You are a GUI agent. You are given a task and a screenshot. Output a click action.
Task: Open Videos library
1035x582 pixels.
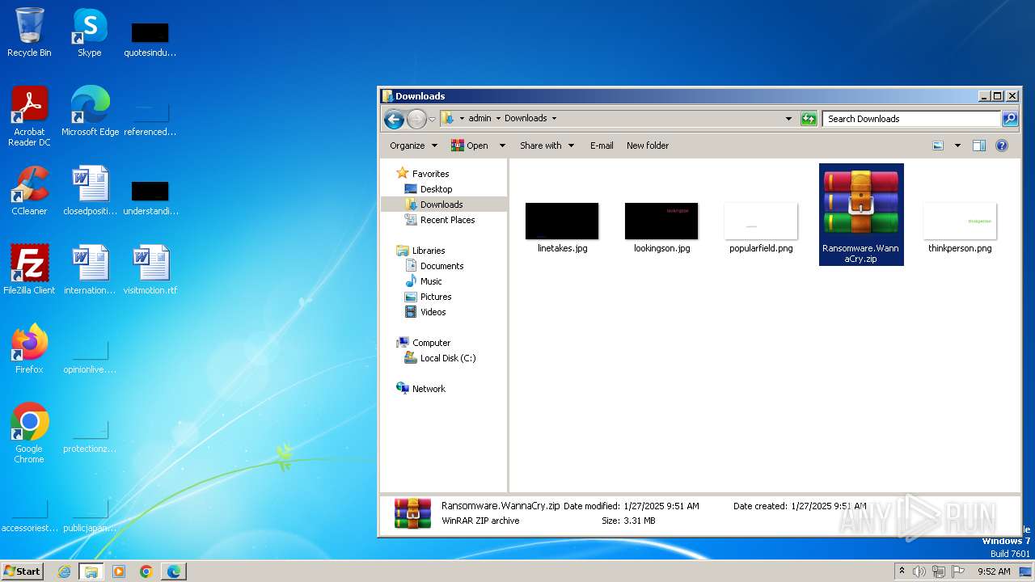tap(433, 312)
